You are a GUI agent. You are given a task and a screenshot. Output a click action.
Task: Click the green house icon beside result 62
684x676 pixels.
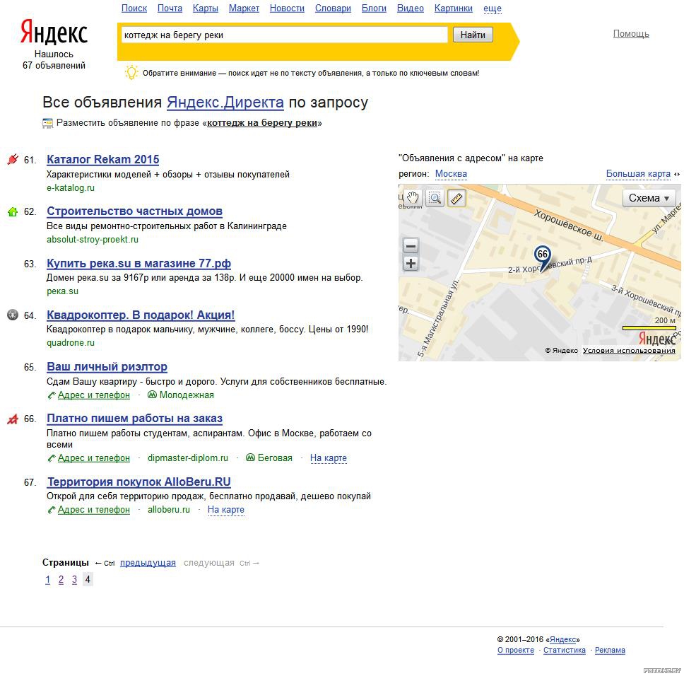13,211
